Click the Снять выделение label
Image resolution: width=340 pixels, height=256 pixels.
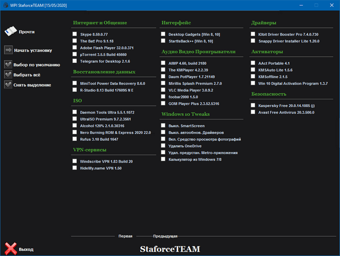pyautogui.click(x=32, y=85)
